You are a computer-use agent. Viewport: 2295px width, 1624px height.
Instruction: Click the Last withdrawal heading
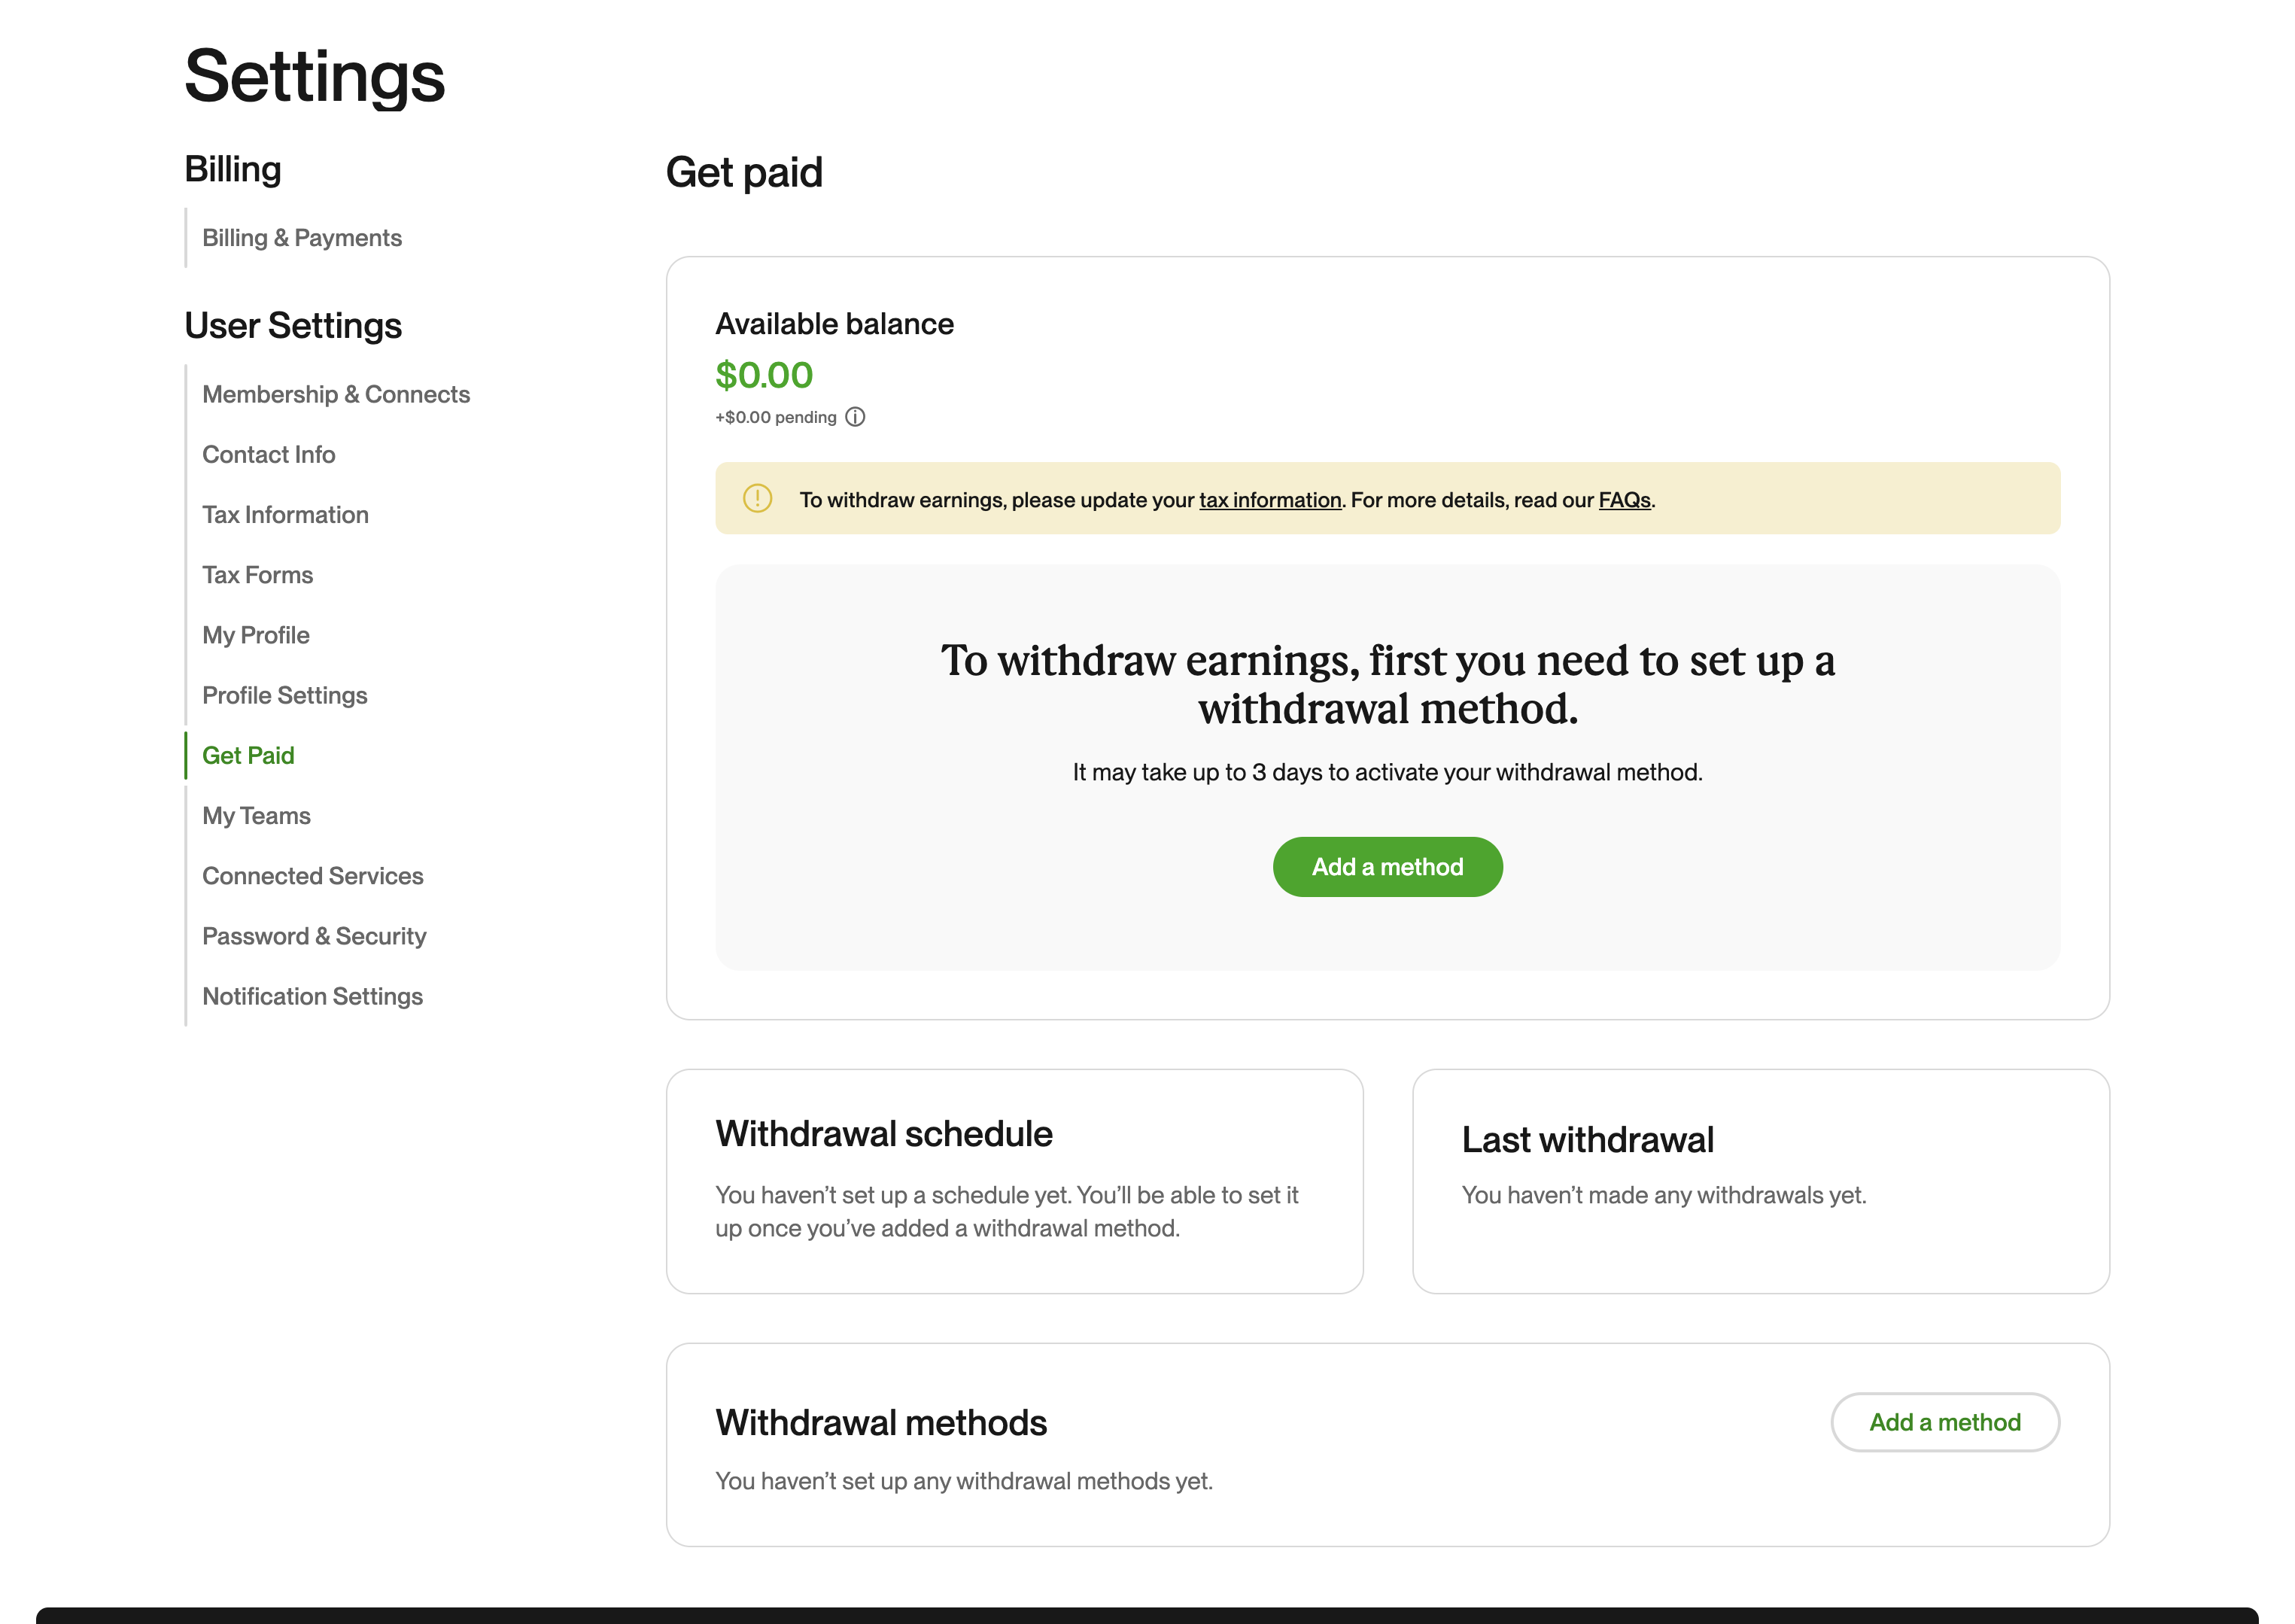tap(1588, 1140)
